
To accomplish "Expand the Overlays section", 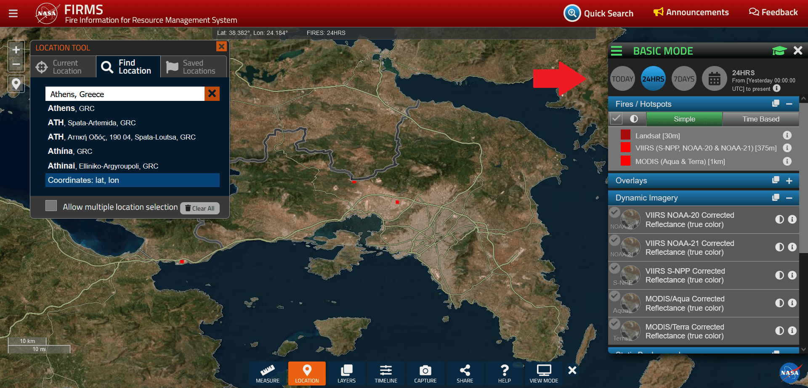I will point(789,181).
